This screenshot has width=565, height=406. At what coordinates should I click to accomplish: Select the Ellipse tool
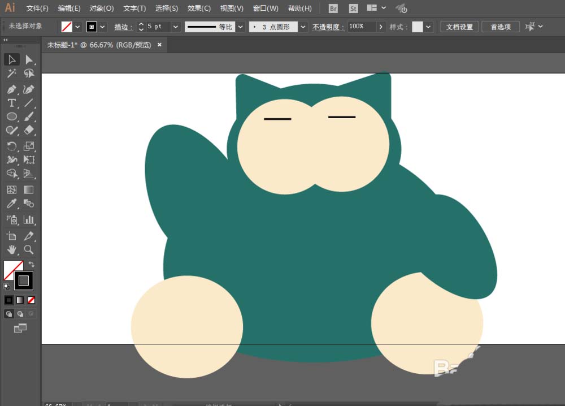point(11,116)
